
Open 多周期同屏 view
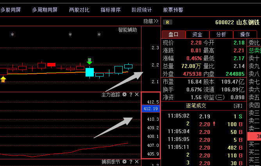(x=45, y=10)
